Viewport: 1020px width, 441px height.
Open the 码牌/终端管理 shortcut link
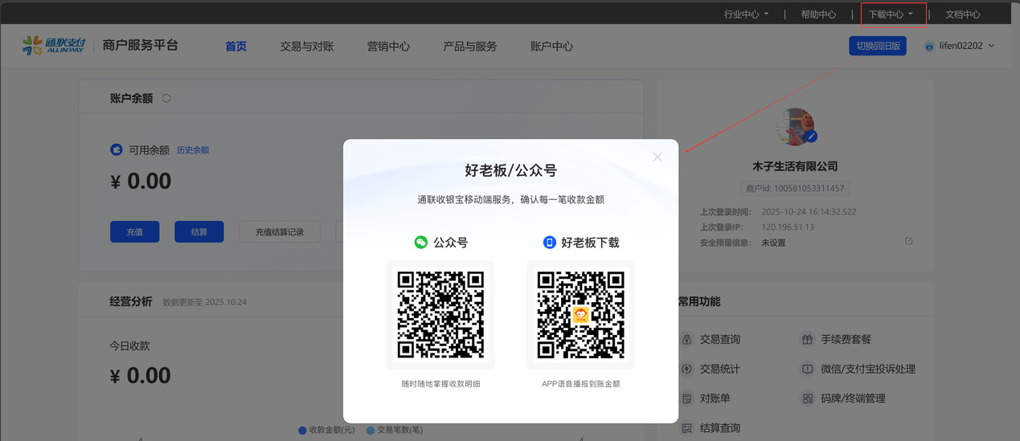(853, 398)
